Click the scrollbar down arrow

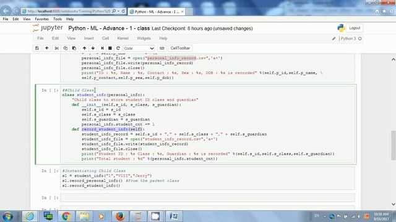pos(394,204)
